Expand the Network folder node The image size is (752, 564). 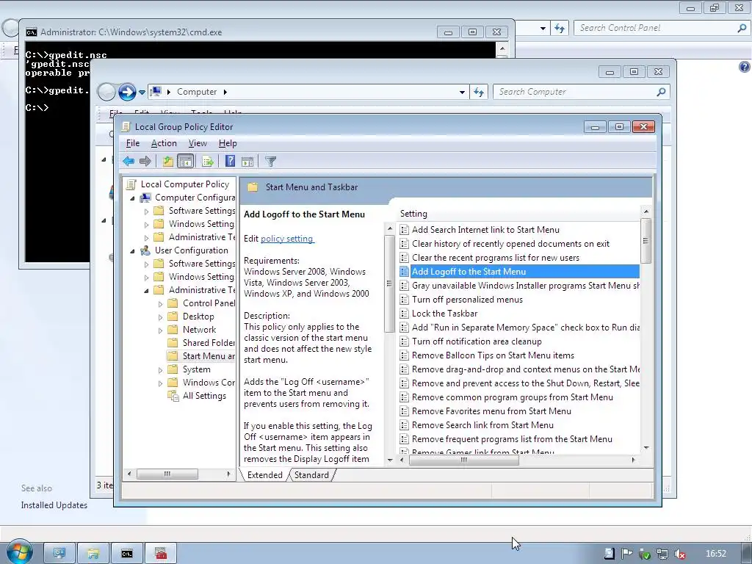(x=161, y=330)
